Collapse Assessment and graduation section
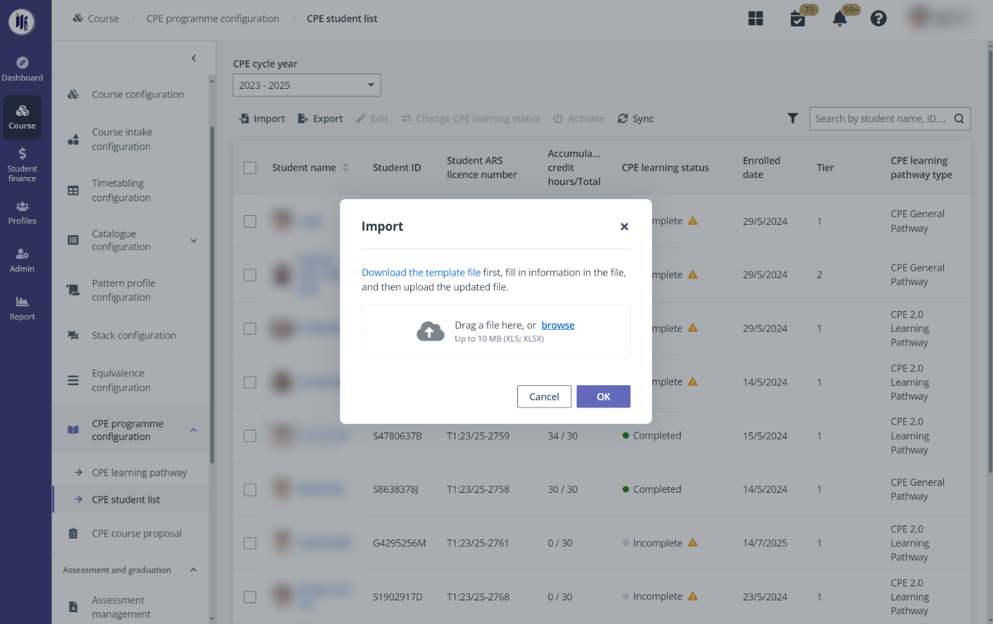This screenshot has height=624, width=993. [194, 570]
